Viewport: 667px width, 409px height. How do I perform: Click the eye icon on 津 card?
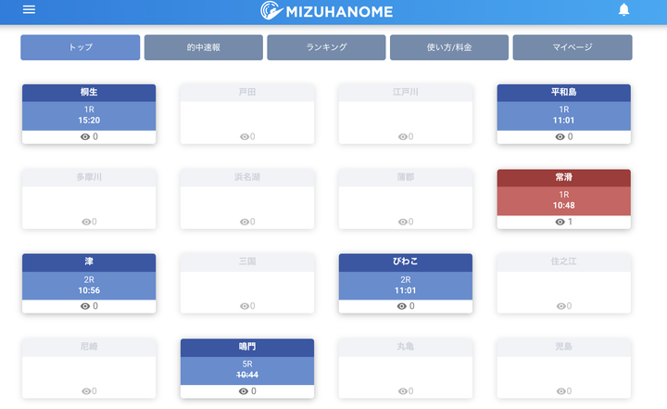pos(83,306)
